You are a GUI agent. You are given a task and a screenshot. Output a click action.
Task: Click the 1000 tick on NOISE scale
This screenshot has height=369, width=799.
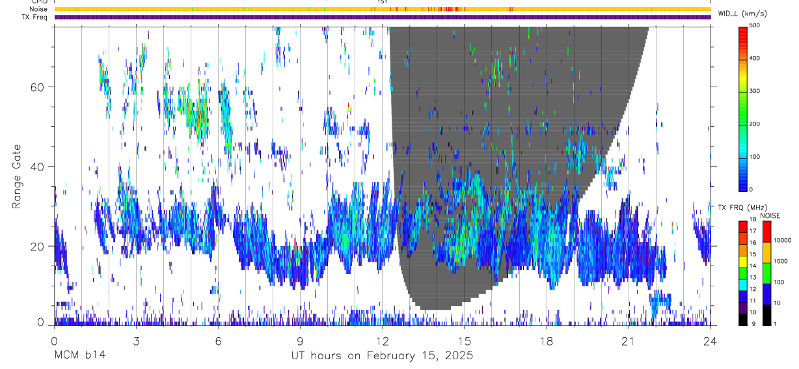tap(781, 261)
